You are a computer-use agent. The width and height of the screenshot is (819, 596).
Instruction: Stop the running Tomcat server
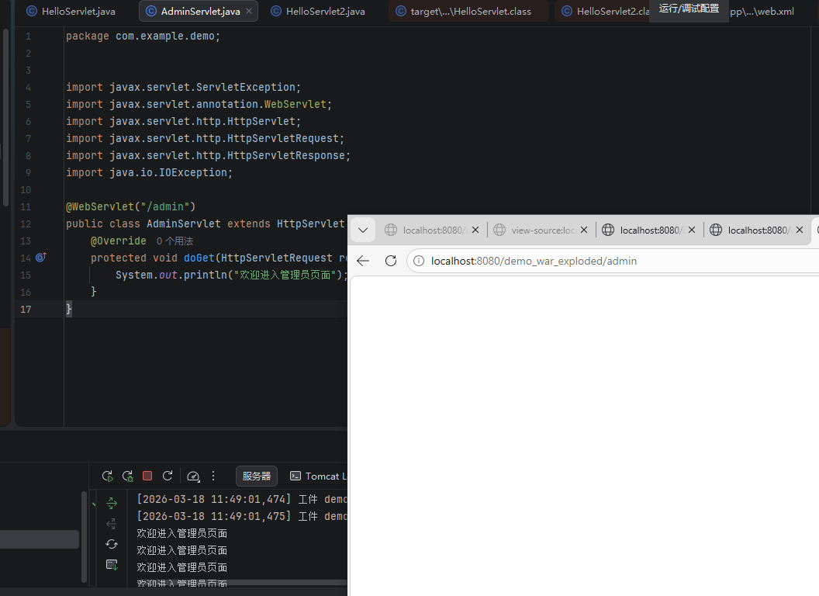[147, 476]
